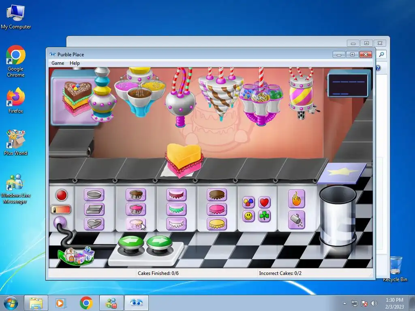This screenshot has width=415, height=311.
Task: Select the round cake pan button
Action: point(94,195)
